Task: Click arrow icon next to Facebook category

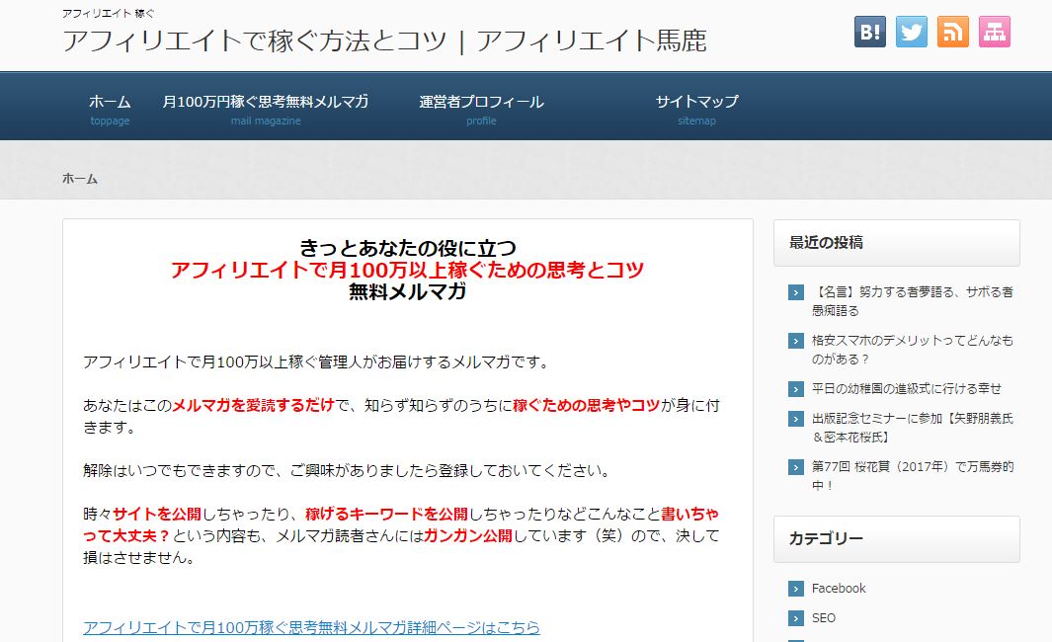Action: coord(796,589)
